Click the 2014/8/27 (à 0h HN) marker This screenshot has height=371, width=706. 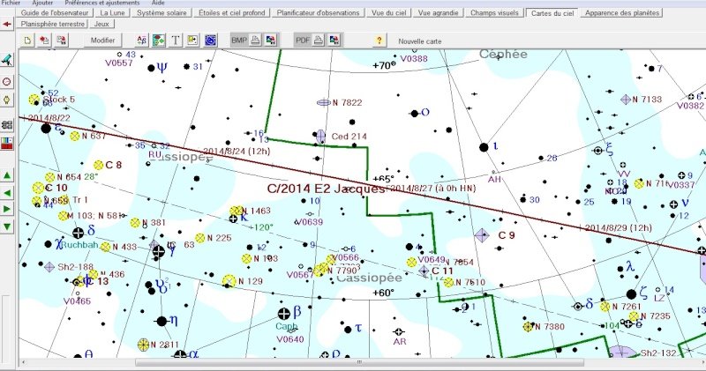[431, 189]
